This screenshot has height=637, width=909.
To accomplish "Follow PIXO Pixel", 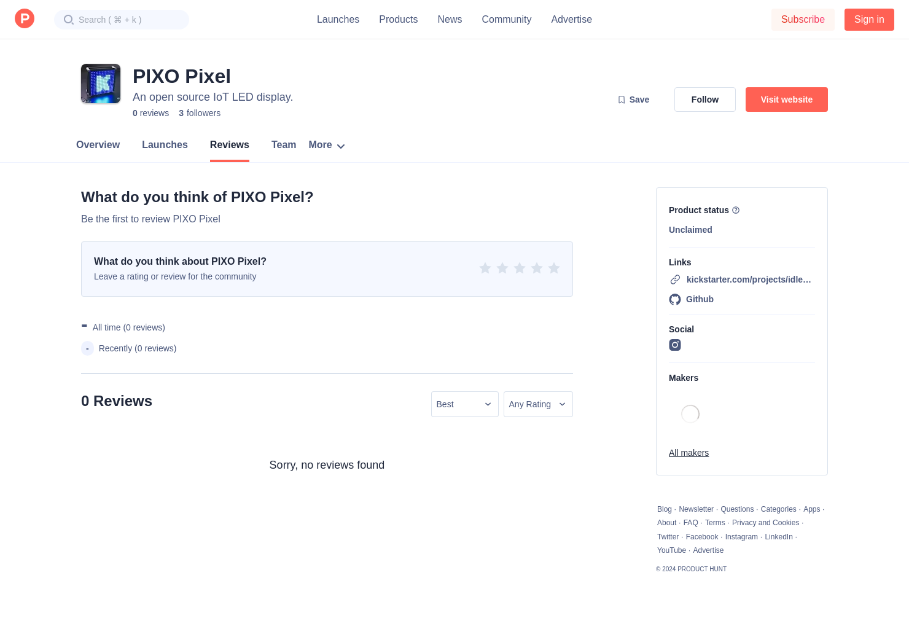I will pyautogui.click(x=704, y=100).
